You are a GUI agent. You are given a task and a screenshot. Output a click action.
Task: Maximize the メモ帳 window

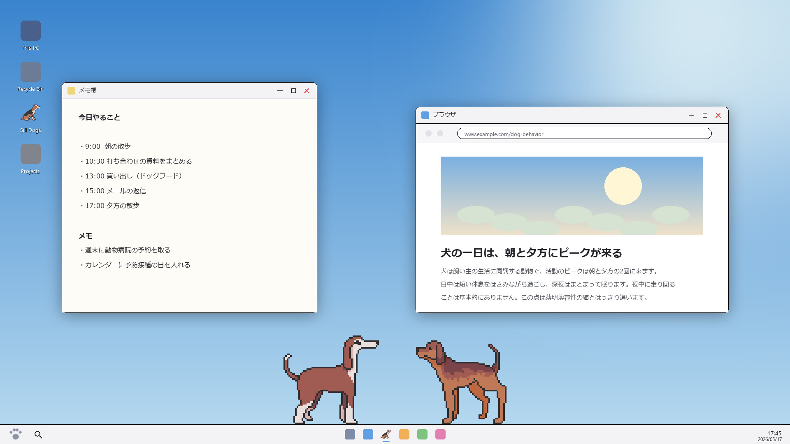[293, 91]
